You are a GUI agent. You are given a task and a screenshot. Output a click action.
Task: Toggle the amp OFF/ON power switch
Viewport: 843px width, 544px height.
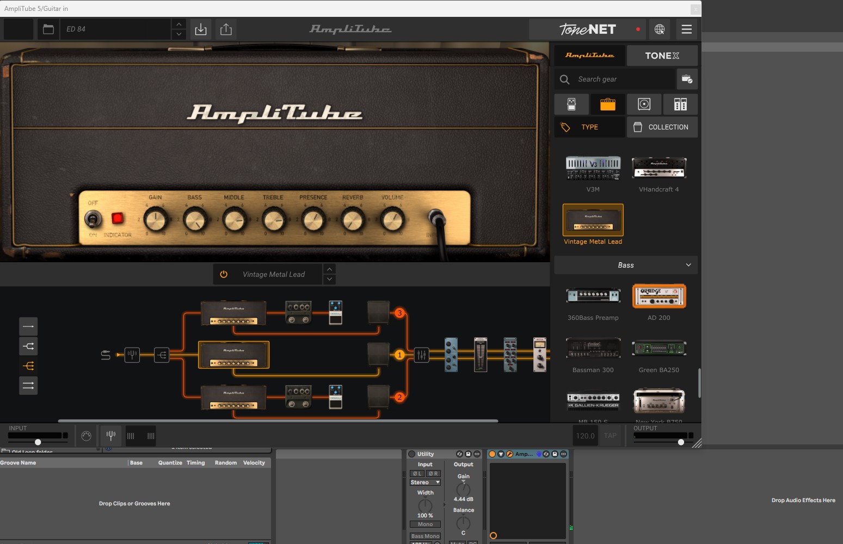click(x=93, y=220)
